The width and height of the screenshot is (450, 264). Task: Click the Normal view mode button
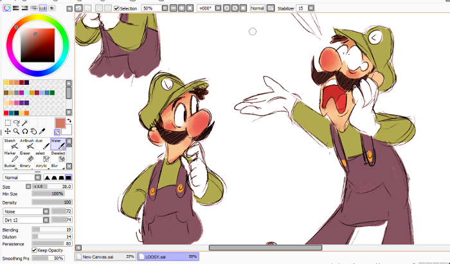pos(257,8)
